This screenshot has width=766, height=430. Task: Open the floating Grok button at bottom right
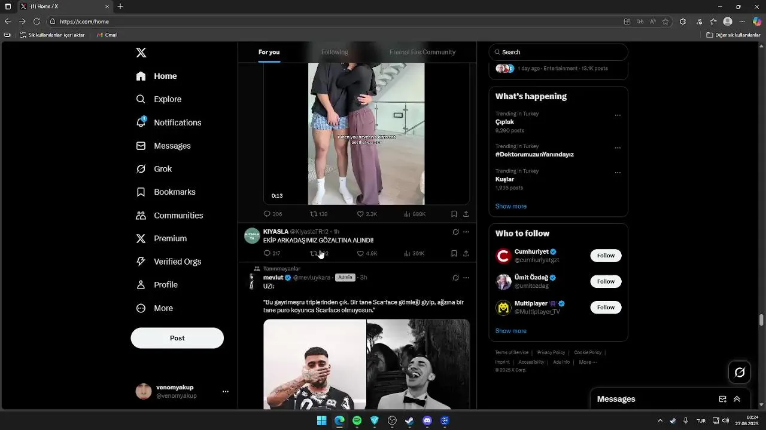click(740, 373)
